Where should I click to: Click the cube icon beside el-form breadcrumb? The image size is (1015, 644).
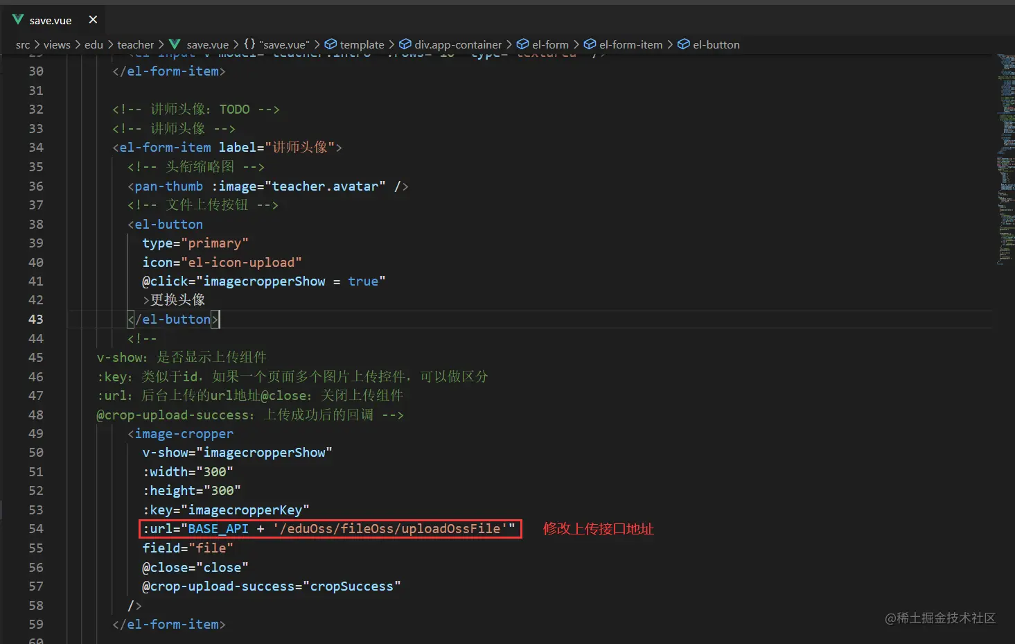point(522,44)
